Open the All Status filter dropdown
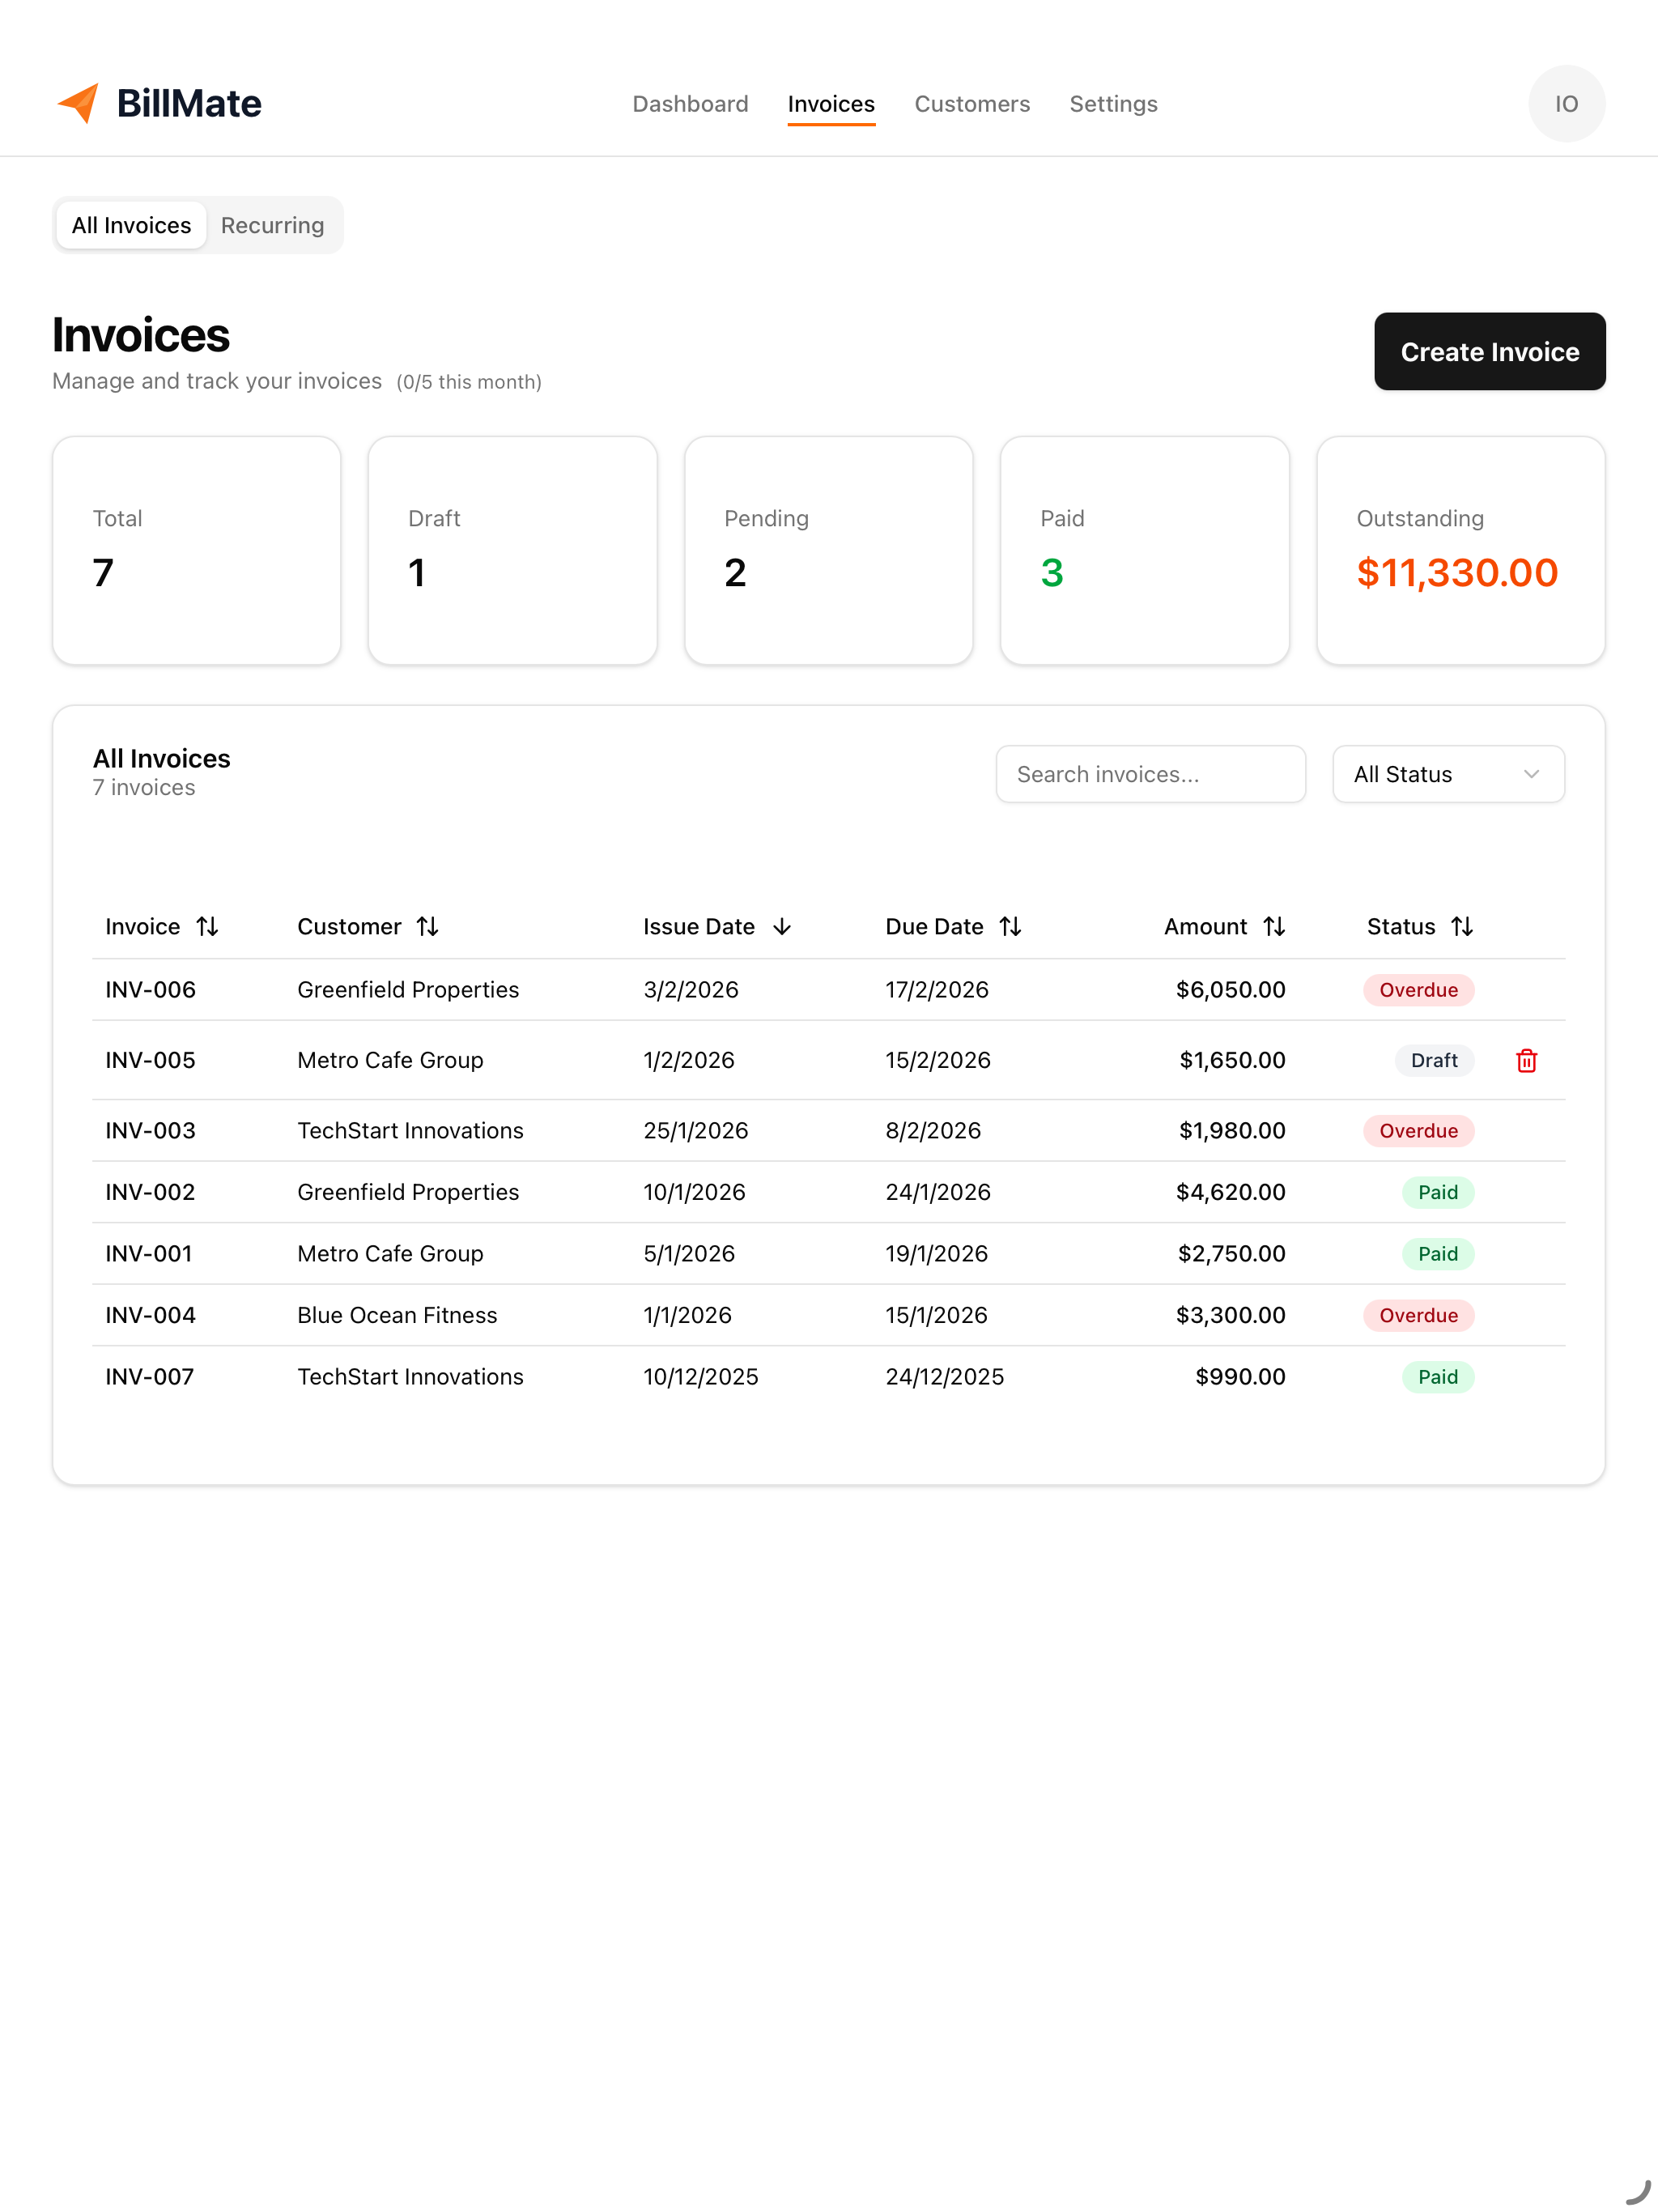The height and width of the screenshot is (2212, 1658). pos(1448,774)
